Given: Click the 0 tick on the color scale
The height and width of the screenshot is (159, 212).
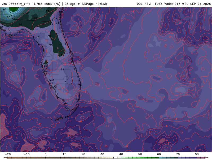Looking at the screenshot, I should point(45,154).
